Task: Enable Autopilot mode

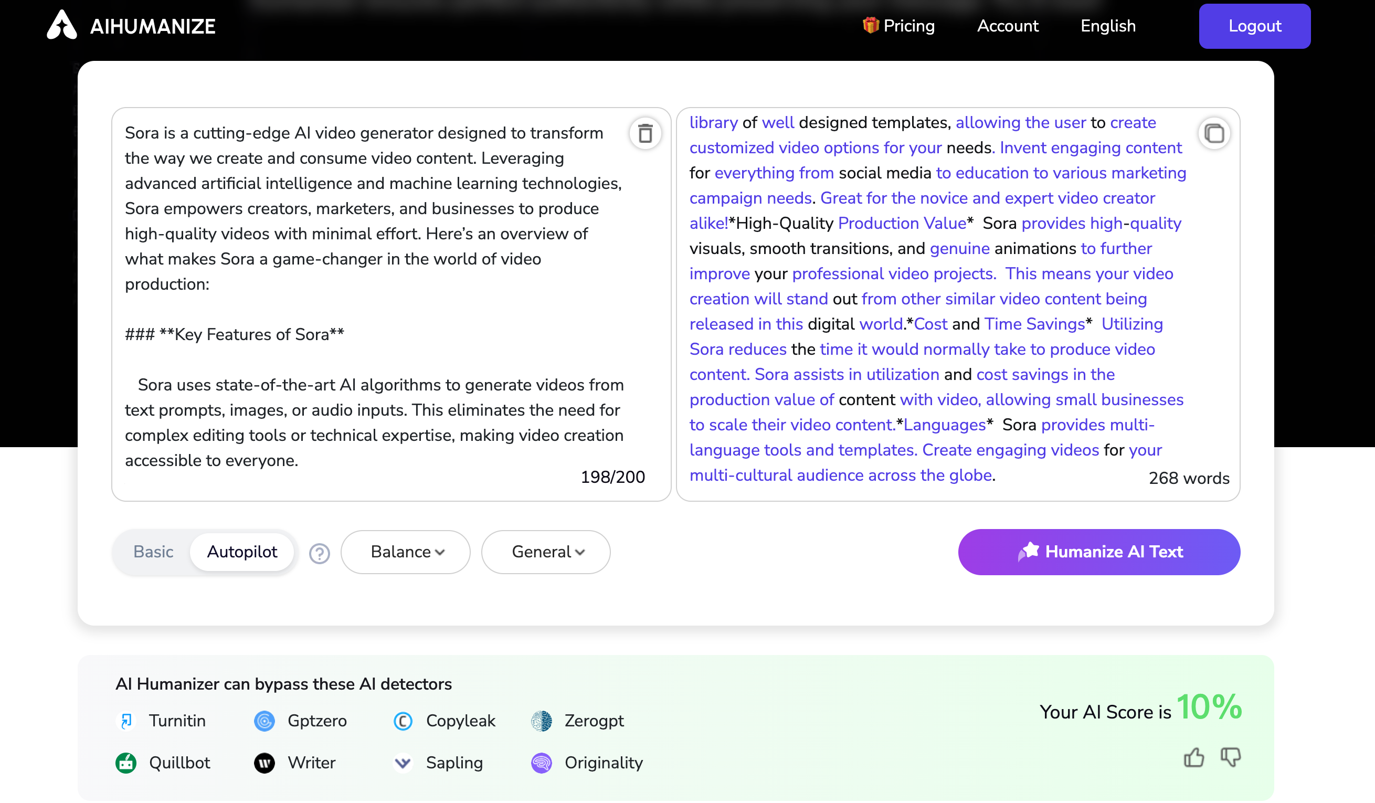Action: click(242, 552)
